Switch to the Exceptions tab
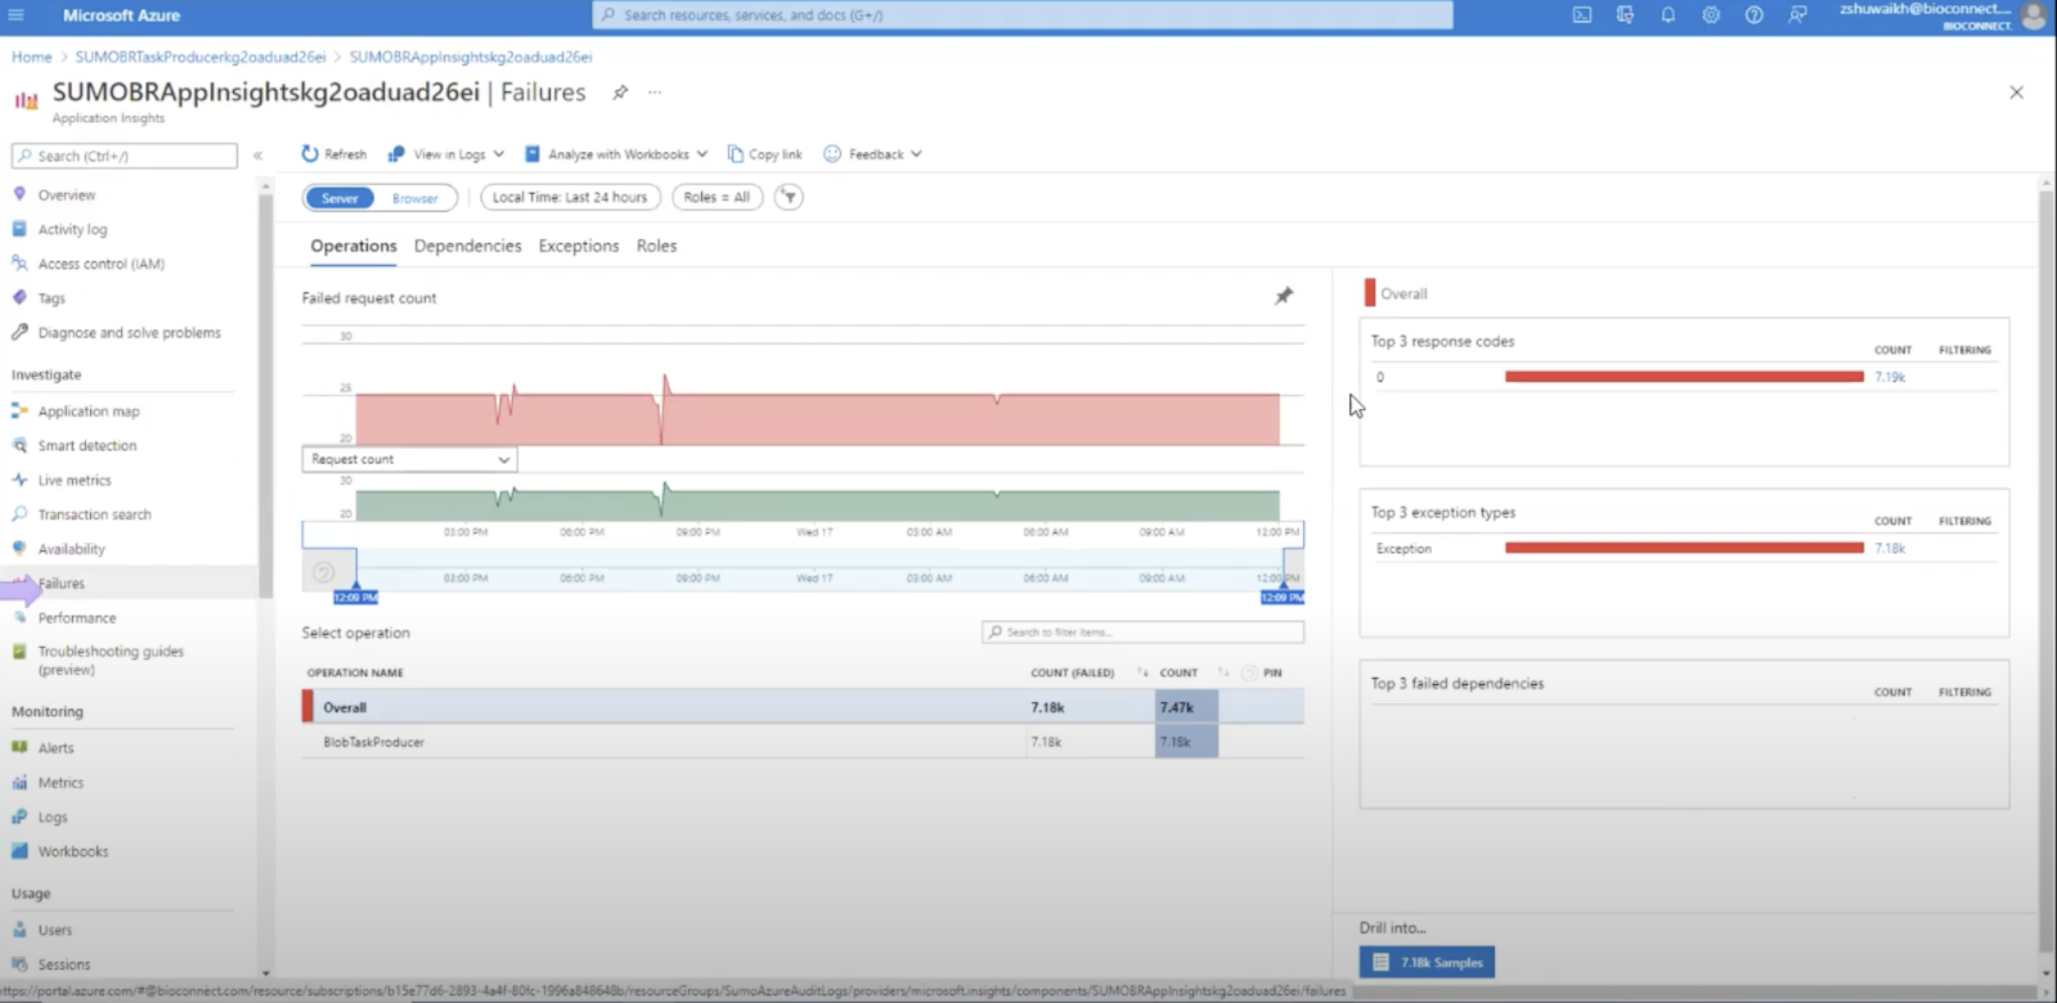 578,246
